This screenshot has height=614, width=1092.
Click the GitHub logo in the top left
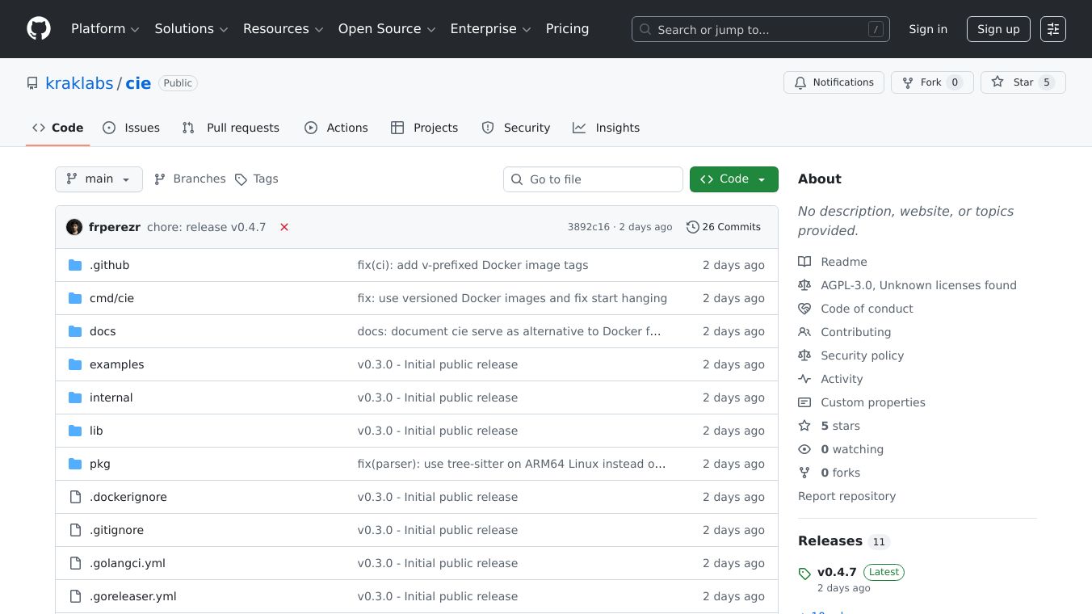pos(38,28)
